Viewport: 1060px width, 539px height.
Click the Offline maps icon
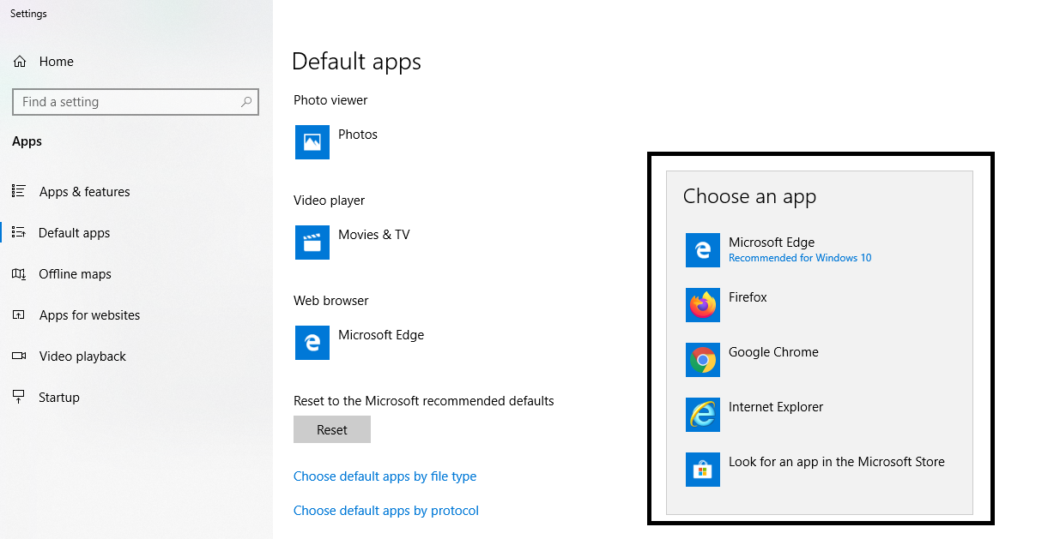(x=19, y=274)
